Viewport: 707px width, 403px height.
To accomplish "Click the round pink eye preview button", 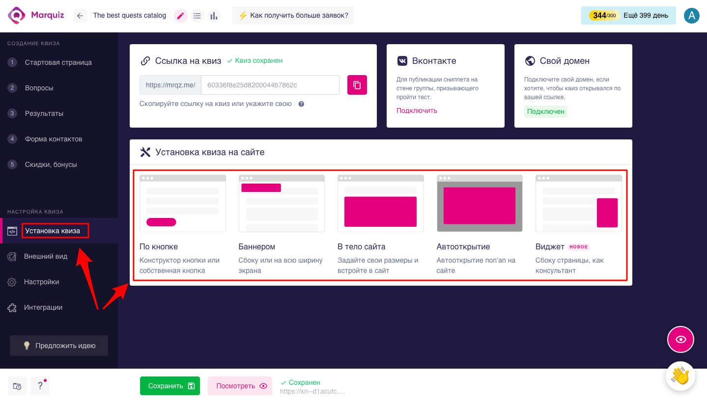I will click(x=680, y=339).
